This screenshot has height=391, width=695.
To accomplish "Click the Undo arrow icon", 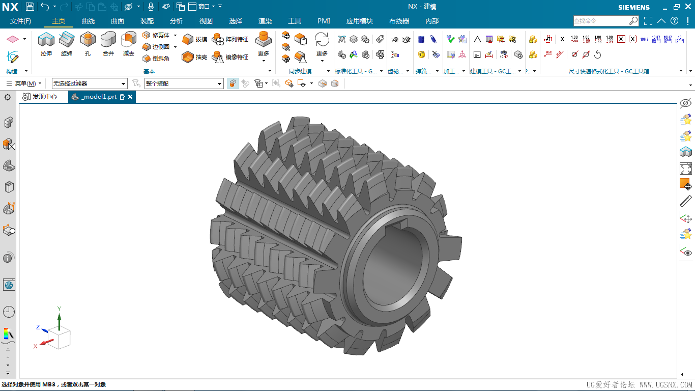I will 45,7.
